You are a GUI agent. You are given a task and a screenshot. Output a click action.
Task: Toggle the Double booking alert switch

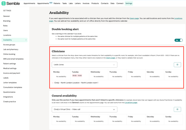tap(179, 40)
